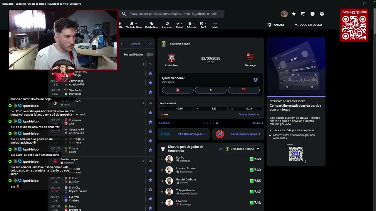The height and width of the screenshot is (211, 376).
Task: Click the livepix.gg/guidini QR code overlay
Action: 354,28
